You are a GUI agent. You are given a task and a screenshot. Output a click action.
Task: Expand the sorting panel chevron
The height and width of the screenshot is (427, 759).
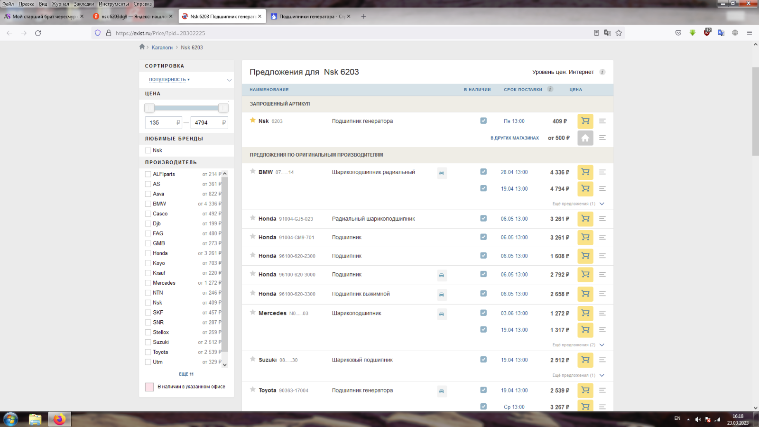tap(229, 80)
